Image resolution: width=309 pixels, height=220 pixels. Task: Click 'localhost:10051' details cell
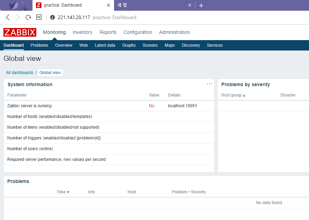pos(182,106)
